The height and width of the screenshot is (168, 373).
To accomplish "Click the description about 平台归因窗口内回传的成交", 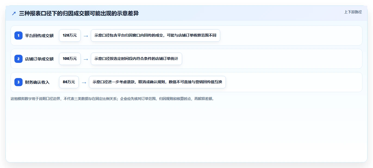I will 155,35.
